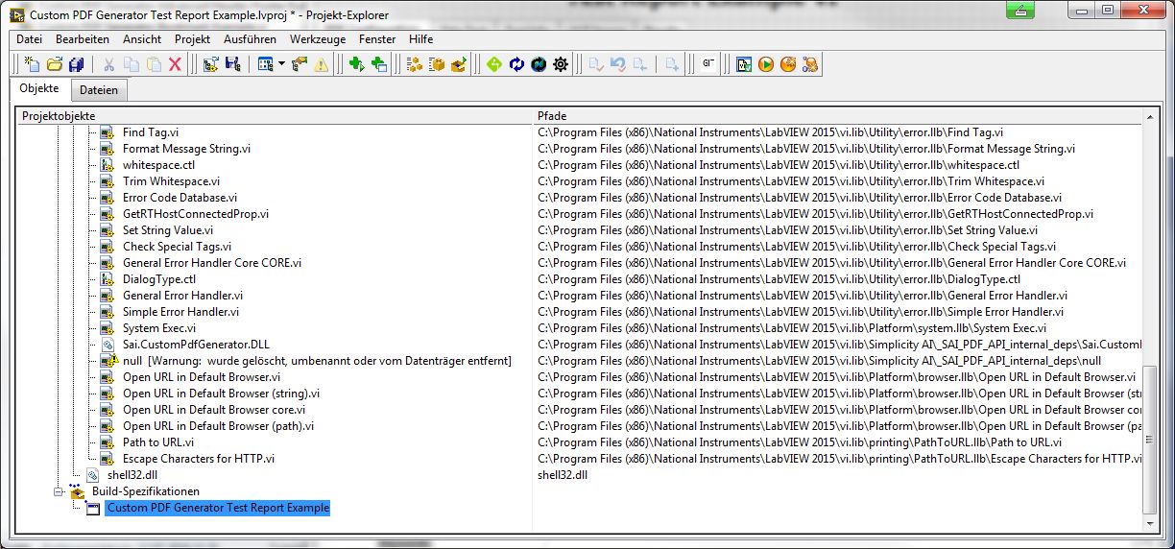The image size is (1175, 549).
Task: Open the Werkzeuge menu
Action: click(320, 39)
